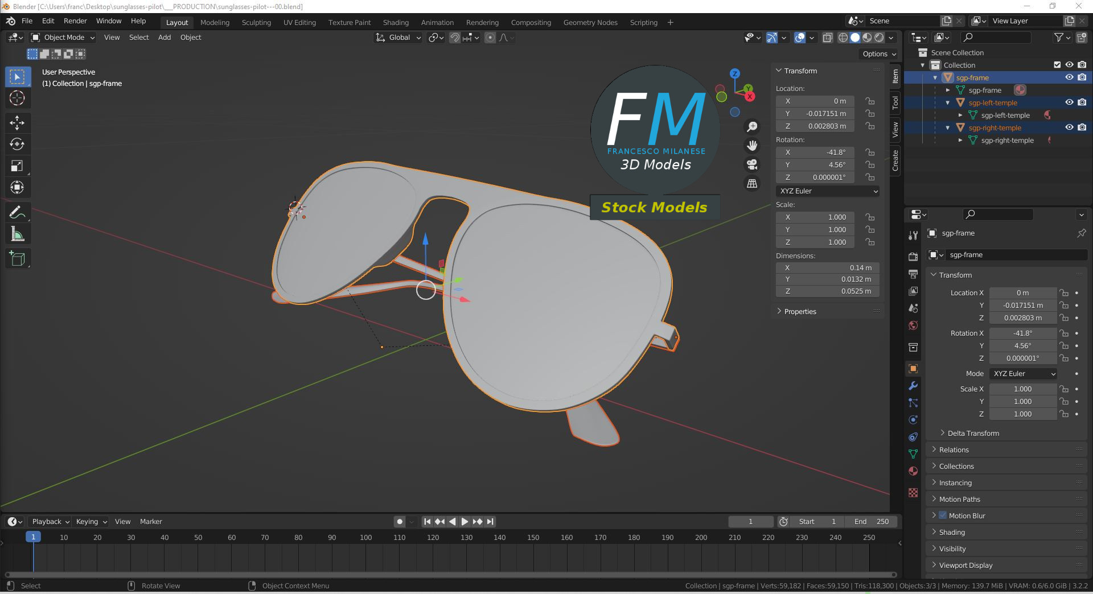
Task: Open the Physics properties tab
Action: (913, 420)
